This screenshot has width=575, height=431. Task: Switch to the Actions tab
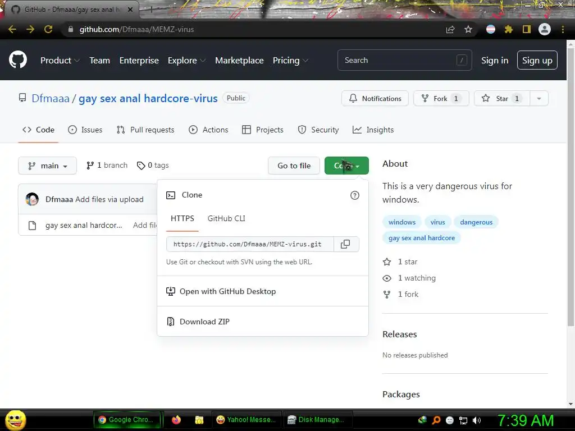[208, 130]
